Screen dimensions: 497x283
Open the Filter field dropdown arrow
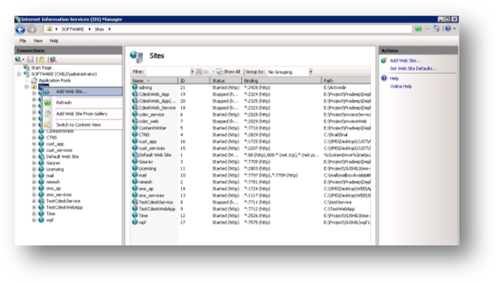[192, 72]
